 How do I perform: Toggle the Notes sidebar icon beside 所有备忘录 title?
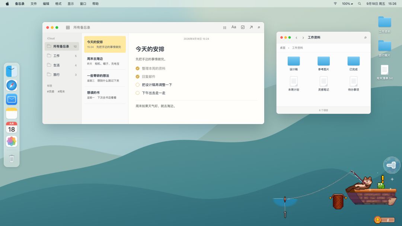click(68, 28)
